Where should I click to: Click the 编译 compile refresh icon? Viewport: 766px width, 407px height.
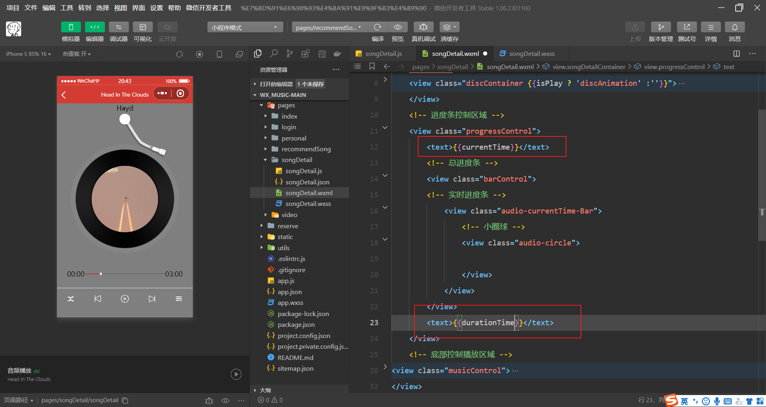click(x=377, y=27)
